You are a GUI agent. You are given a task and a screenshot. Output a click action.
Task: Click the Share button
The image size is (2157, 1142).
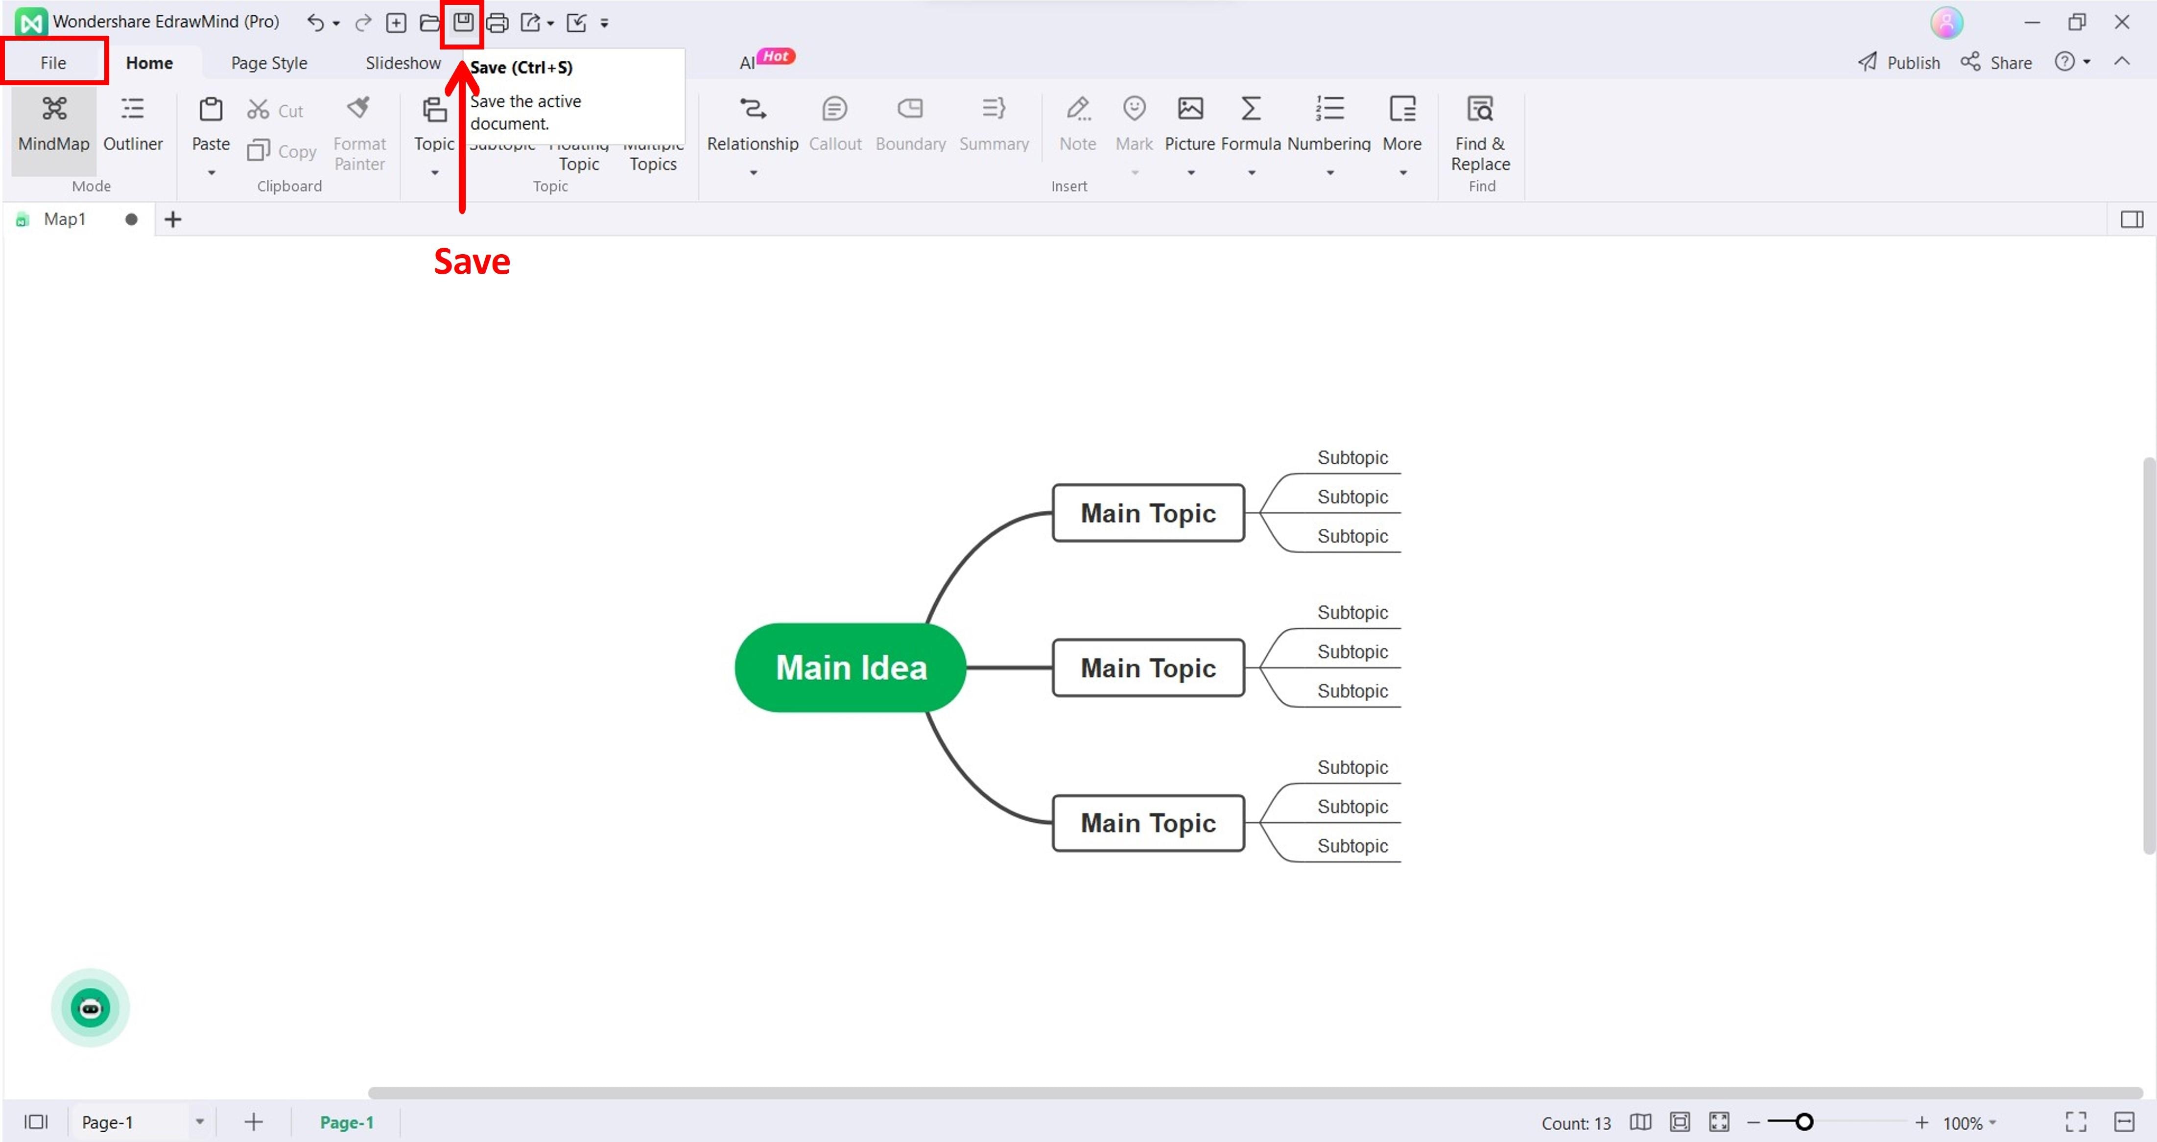pyautogui.click(x=1996, y=63)
